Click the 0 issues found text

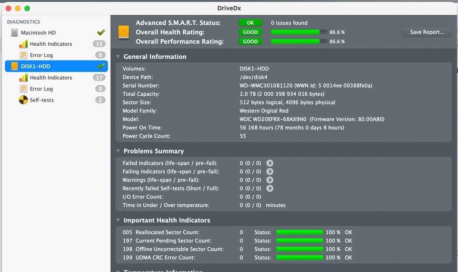coord(289,23)
